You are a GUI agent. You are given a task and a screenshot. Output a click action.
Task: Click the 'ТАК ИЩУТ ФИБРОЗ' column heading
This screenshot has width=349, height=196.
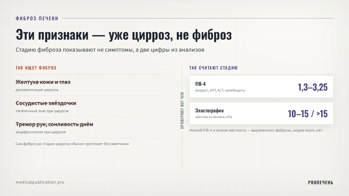pos(36,68)
